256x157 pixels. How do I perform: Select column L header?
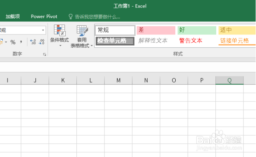pos(91,80)
